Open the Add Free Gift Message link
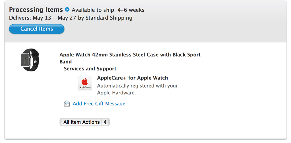 click(99, 104)
